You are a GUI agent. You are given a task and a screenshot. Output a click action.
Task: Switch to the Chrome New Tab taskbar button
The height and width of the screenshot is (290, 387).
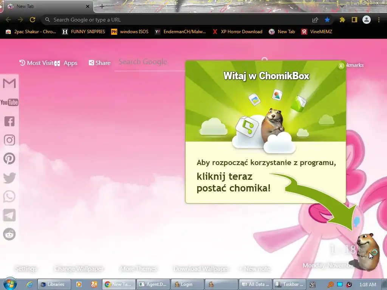click(119, 284)
